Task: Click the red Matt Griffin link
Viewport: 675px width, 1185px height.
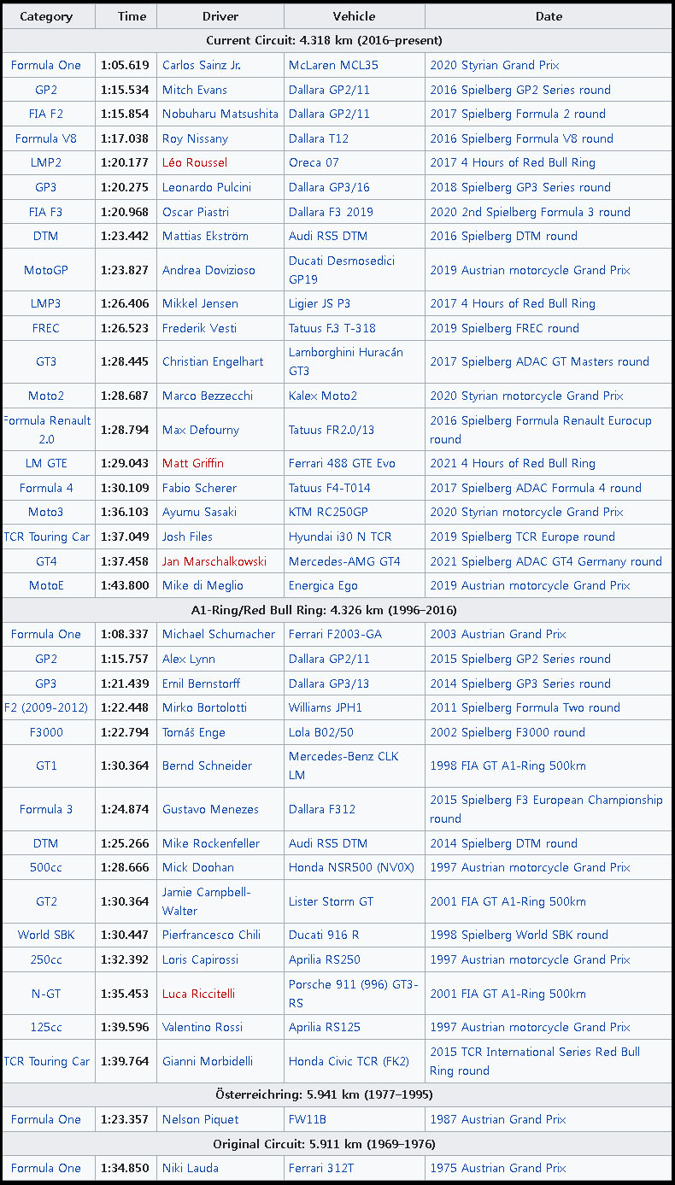Action: tap(193, 463)
